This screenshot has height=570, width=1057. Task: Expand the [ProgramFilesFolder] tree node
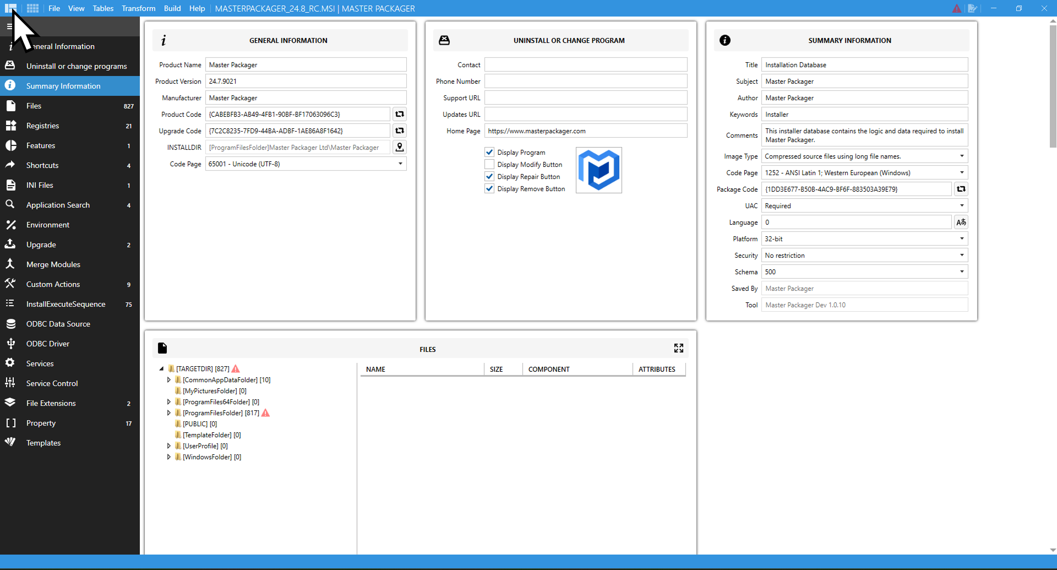(168, 413)
